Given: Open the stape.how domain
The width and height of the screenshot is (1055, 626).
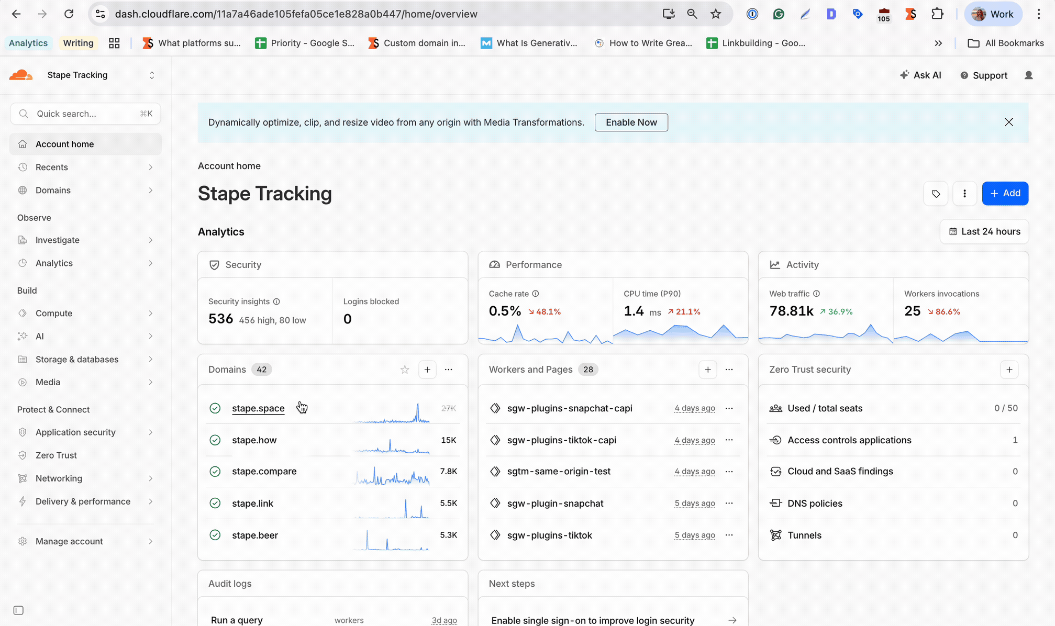Looking at the screenshot, I should 254,440.
